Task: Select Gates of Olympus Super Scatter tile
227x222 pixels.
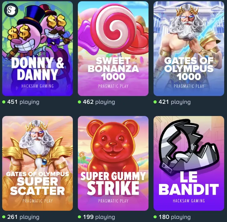Action: click(x=38, y=163)
